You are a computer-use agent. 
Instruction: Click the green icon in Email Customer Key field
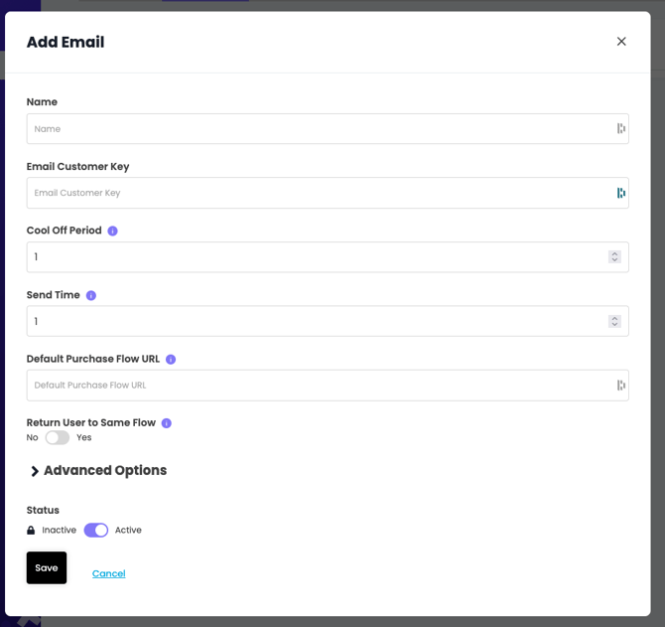coord(620,193)
